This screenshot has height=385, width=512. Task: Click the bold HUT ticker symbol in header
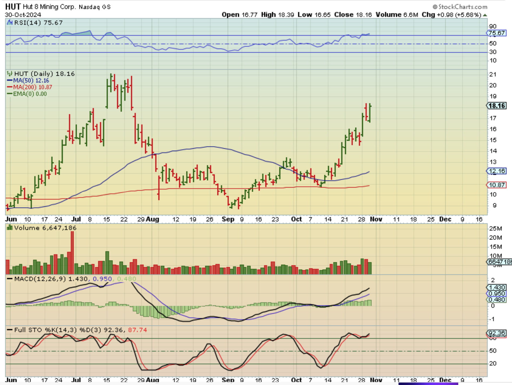point(13,6)
